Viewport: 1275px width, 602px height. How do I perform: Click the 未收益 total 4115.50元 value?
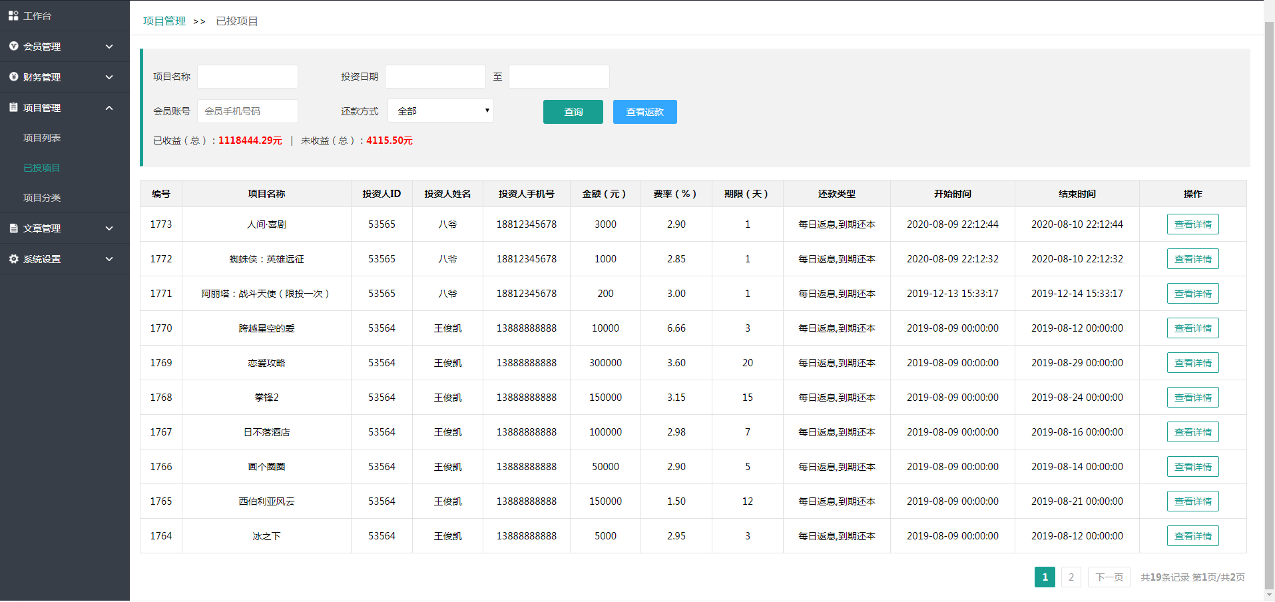click(389, 141)
